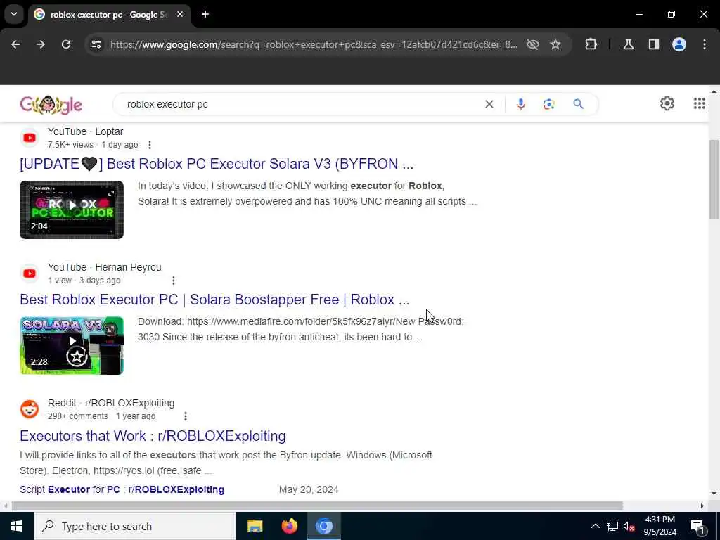
Task: Click the Reddit icon of ROBLOXExploiting result
Action: click(30, 409)
